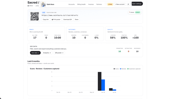Click Open settings button
The width and height of the screenshot is (170, 99).
137,4
